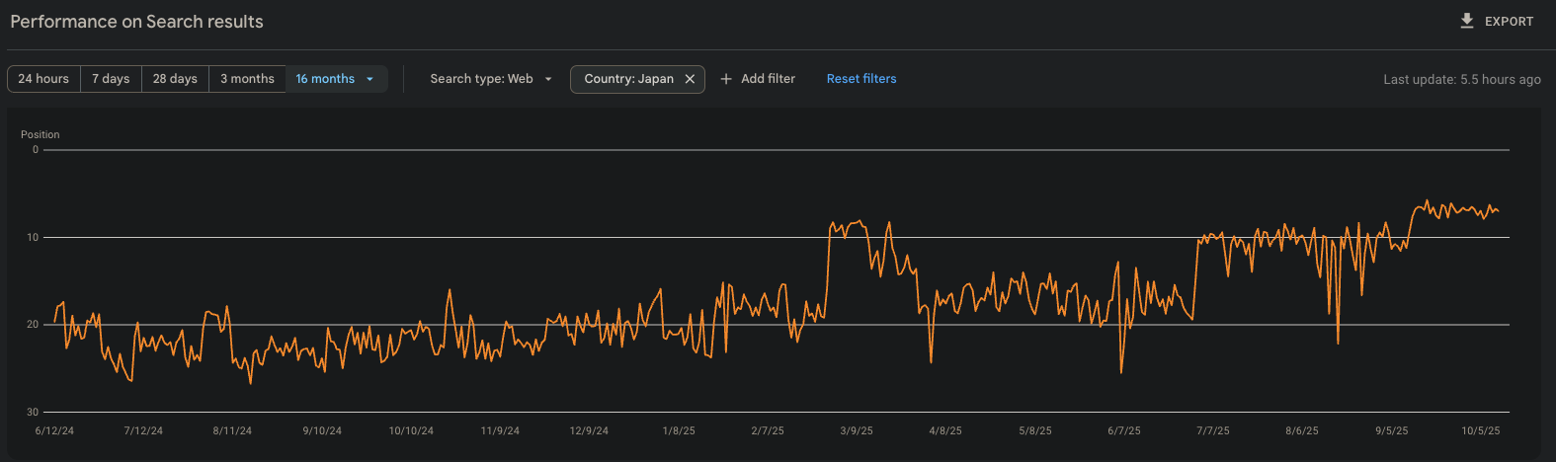Select the 3 months date range
This screenshot has width=1556, height=462.
[247, 79]
